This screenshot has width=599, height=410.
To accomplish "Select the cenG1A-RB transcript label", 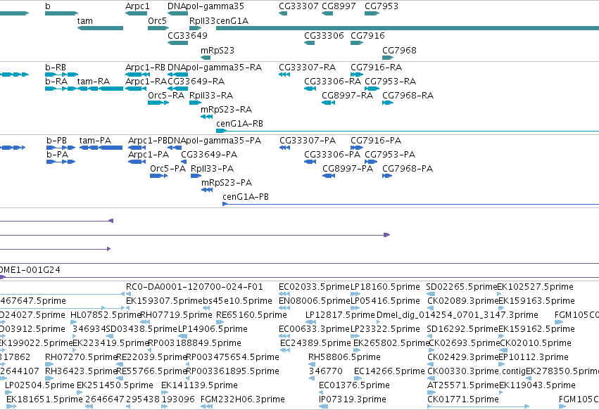I will click(239, 124).
